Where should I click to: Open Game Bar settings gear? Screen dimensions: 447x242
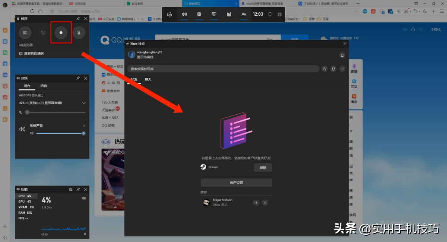280,14
